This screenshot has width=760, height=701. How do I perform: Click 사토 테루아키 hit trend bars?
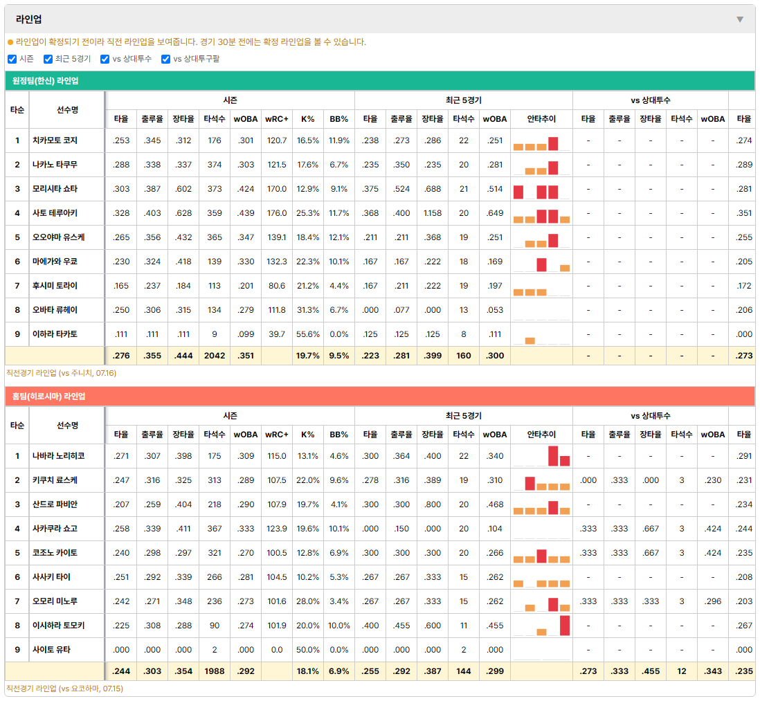pyautogui.click(x=541, y=213)
